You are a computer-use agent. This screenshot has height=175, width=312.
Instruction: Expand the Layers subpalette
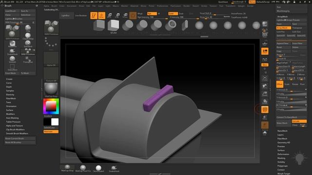coord(280,135)
